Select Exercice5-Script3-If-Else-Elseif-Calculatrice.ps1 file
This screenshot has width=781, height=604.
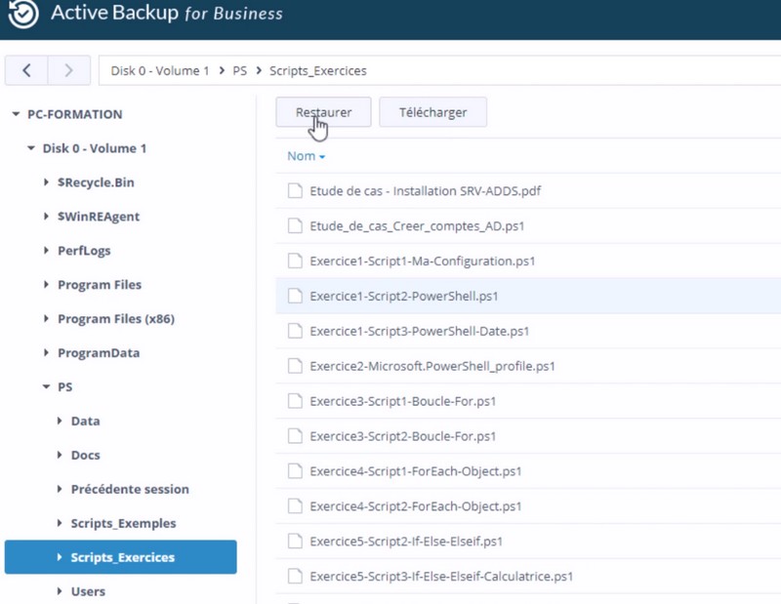[440, 576]
